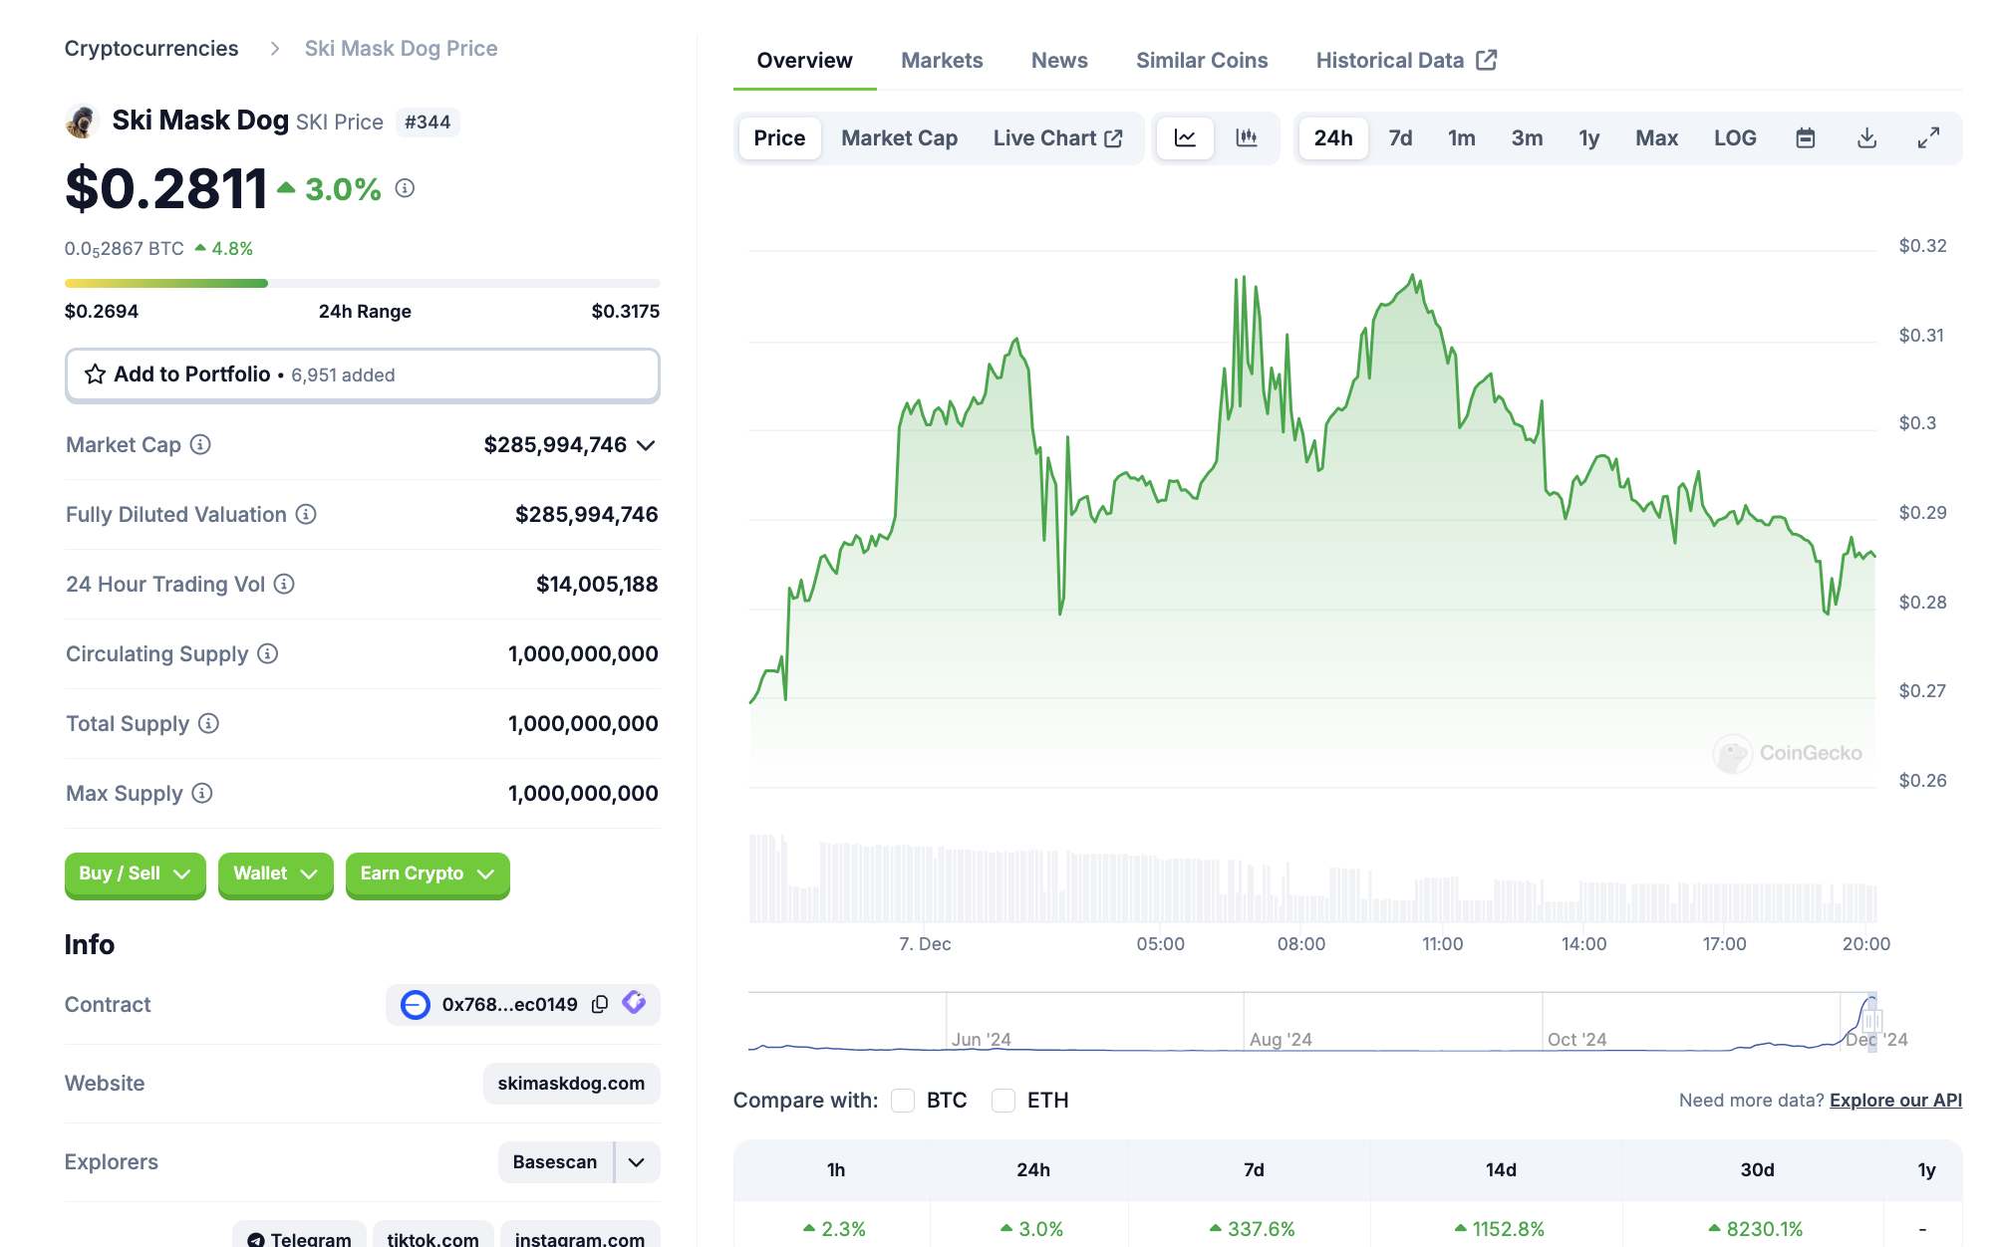Select the 7d time range
1999x1247 pixels.
coord(1399,138)
